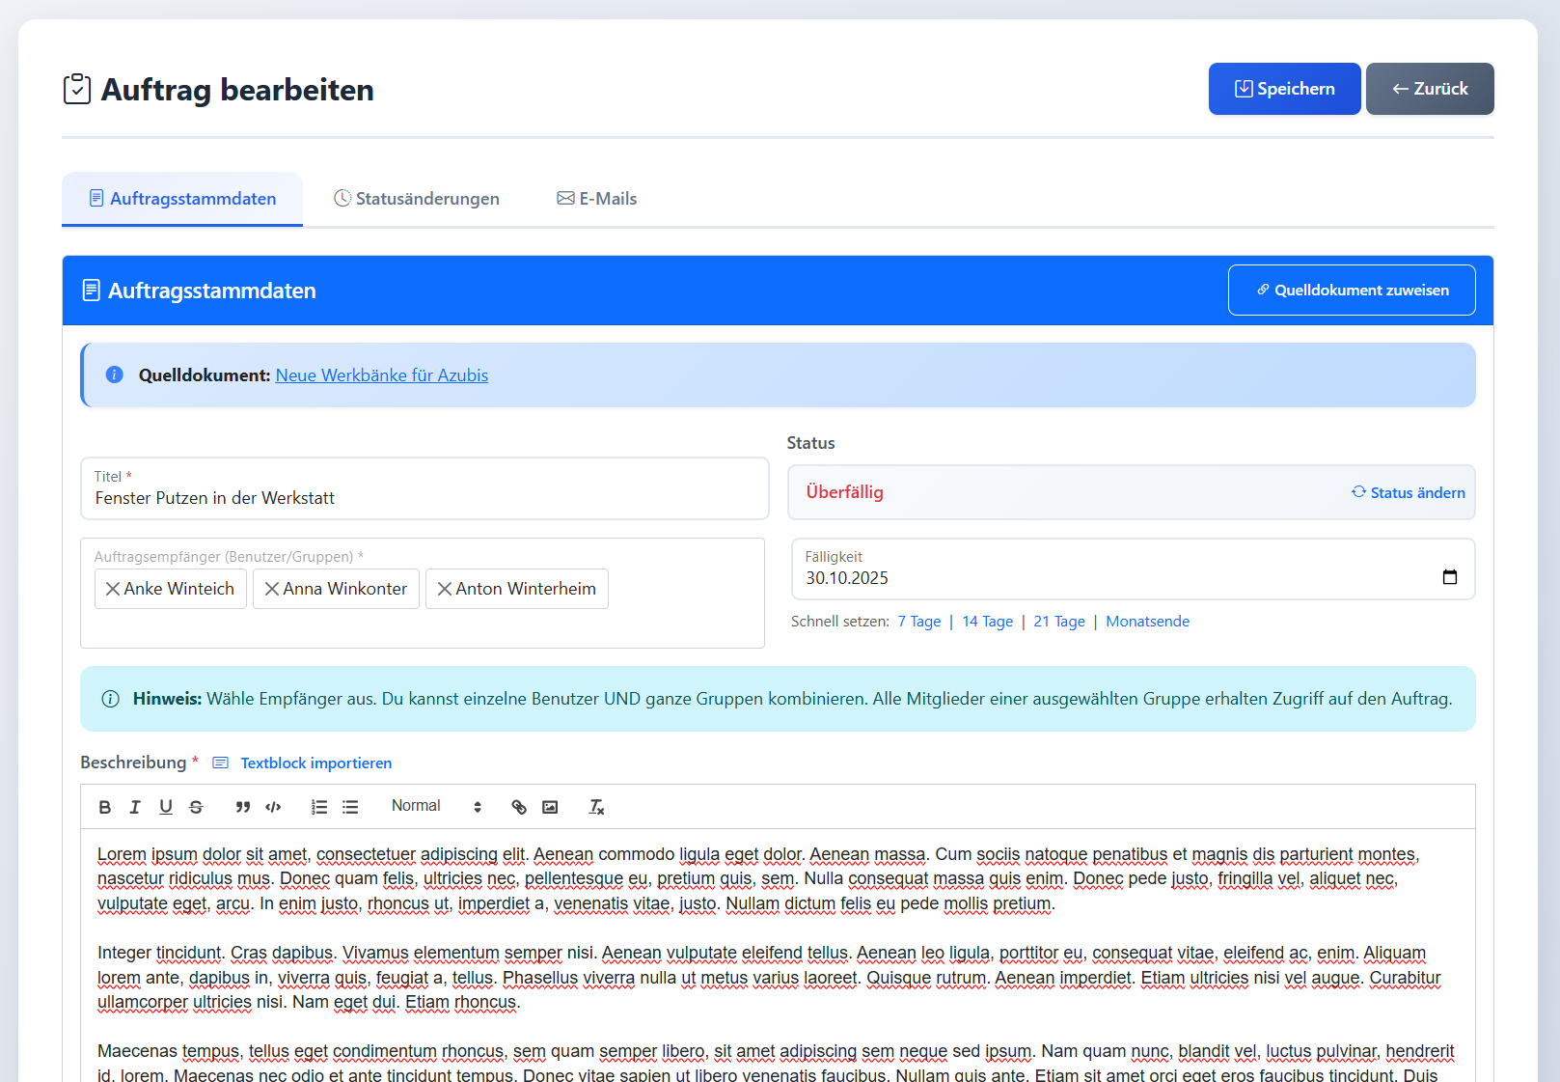Viewport: 1560px width, 1082px height.
Task: Open the Normal heading style dropdown
Action: click(435, 806)
